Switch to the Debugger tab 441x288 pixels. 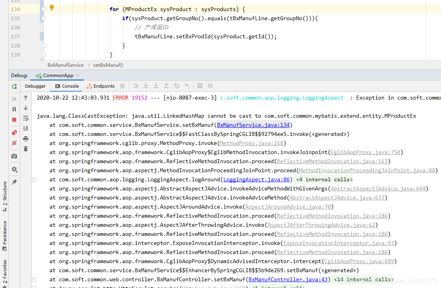(x=35, y=86)
